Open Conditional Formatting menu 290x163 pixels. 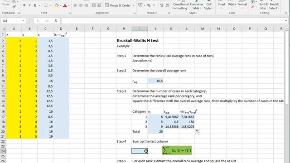click(181, 6)
